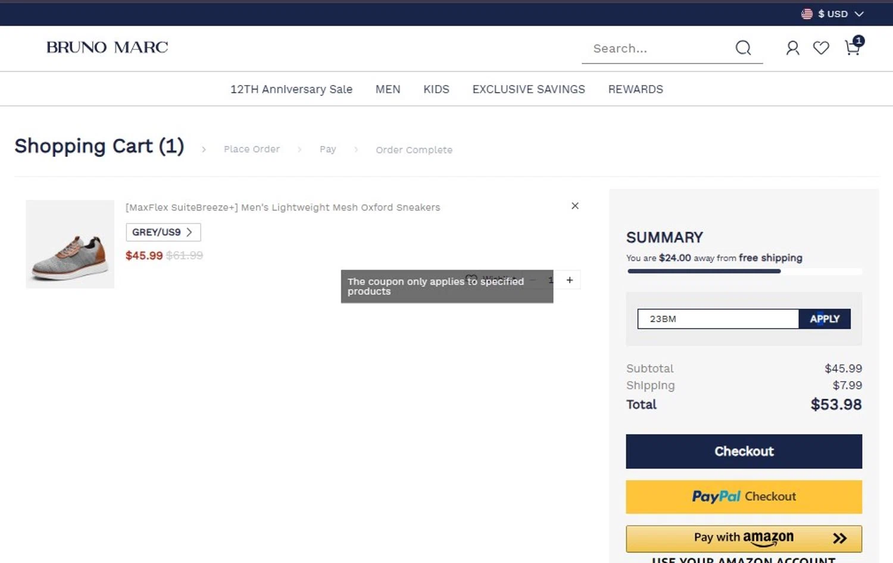Click the free shipping progress bar
This screenshot has height=563, width=893.
(x=744, y=271)
